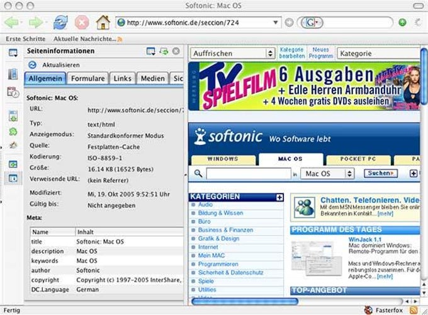Screen dimensions: 428x315
Task: Open the Business & Finanzen category
Action: (x=225, y=230)
